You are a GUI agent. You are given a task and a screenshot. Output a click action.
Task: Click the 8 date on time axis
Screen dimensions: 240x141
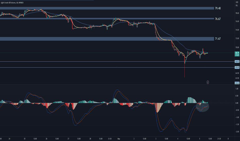click(228, 139)
